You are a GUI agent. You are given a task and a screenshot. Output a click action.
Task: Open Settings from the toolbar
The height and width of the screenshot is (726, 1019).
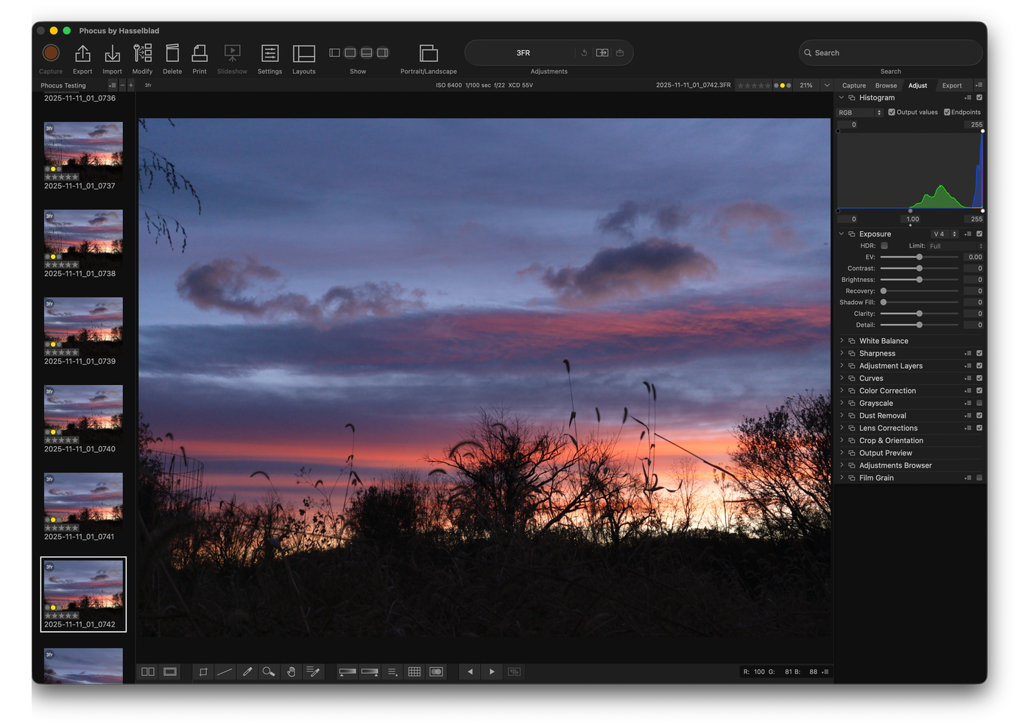point(269,53)
